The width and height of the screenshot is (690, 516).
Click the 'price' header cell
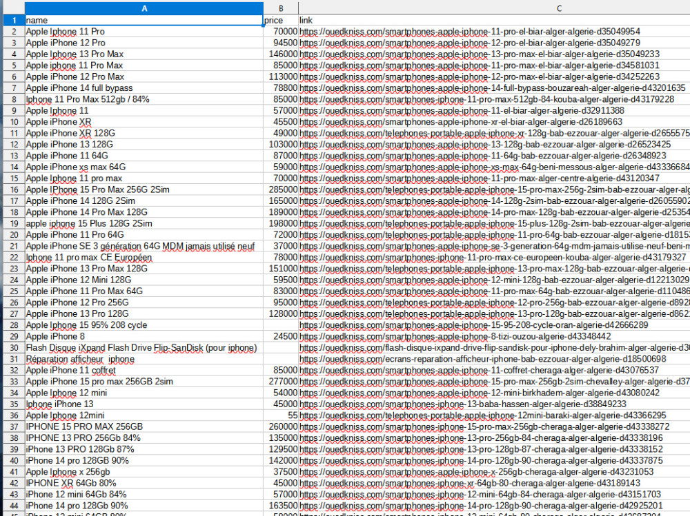coord(281,20)
